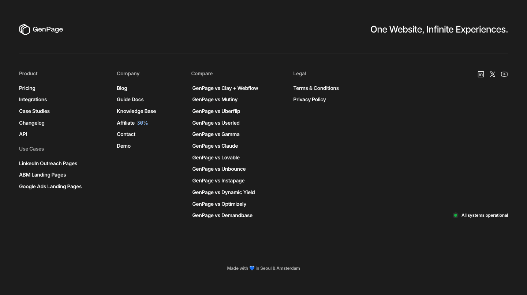This screenshot has width=527, height=295.
Task: Open GenPage vs Unbounce comparison
Action: (219, 169)
